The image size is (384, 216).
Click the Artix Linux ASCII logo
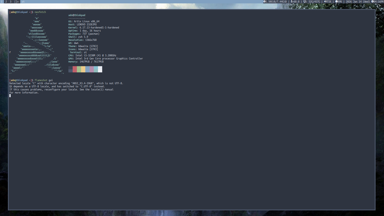37,44
